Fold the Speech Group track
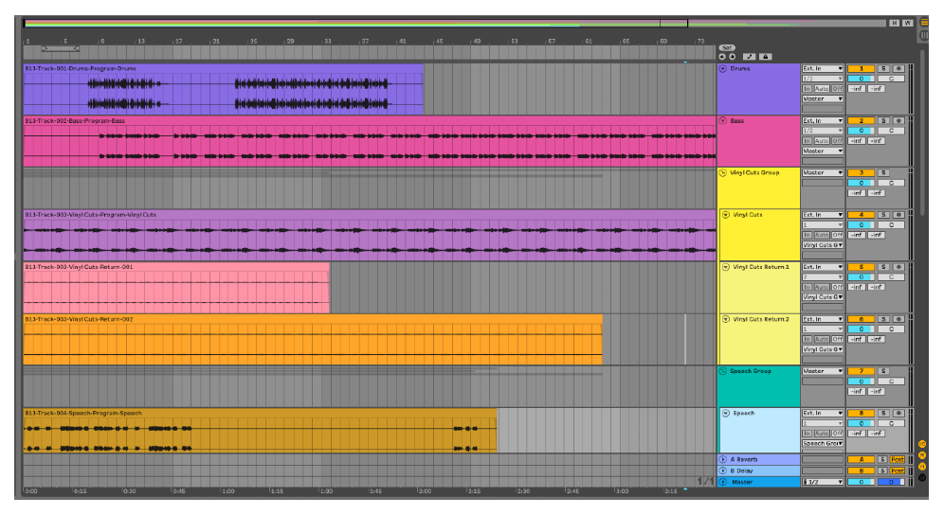 [722, 371]
